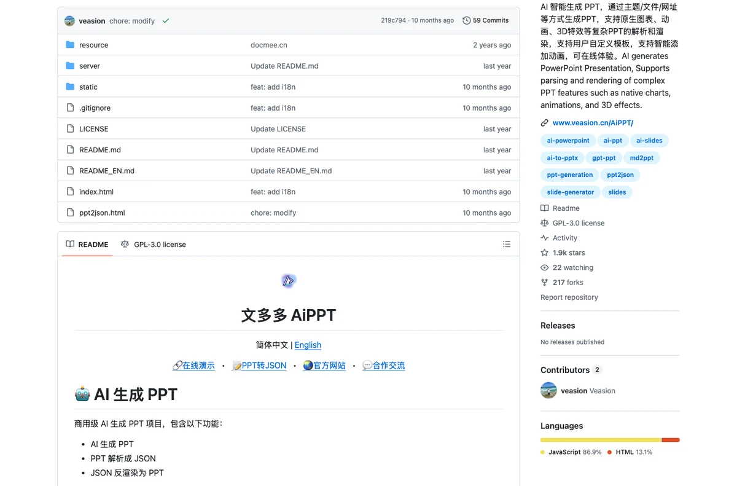Open the 在线演示 link
The width and height of the screenshot is (737, 486).
click(193, 366)
